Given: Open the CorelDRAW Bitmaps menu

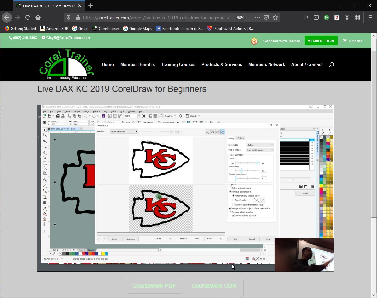Looking at the screenshot, I should point(96,112).
